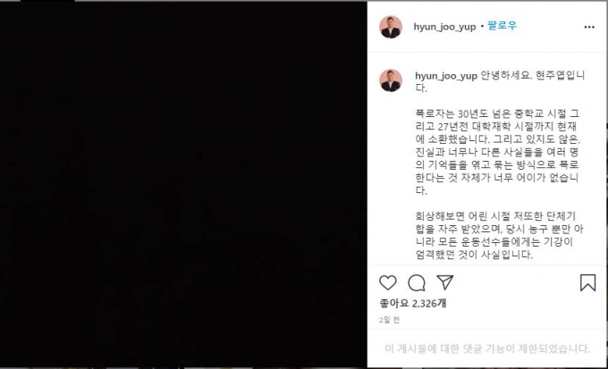Open comments via the speech bubble icon

[x=417, y=283]
